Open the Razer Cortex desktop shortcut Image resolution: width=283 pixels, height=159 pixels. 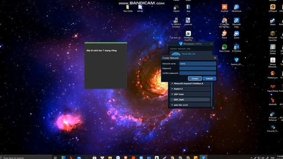pyautogui.click(x=225, y=48)
